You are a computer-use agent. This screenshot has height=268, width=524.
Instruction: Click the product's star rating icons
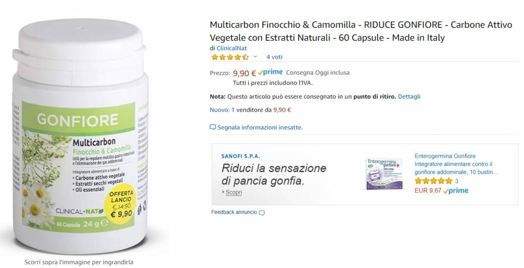tap(230, 57)
